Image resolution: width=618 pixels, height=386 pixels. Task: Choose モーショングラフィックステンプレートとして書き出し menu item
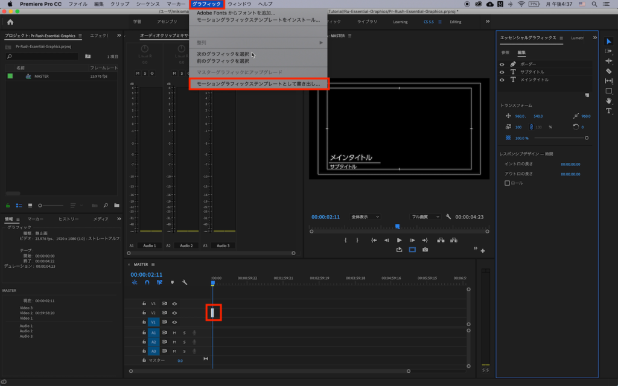[x=258, y=84]
